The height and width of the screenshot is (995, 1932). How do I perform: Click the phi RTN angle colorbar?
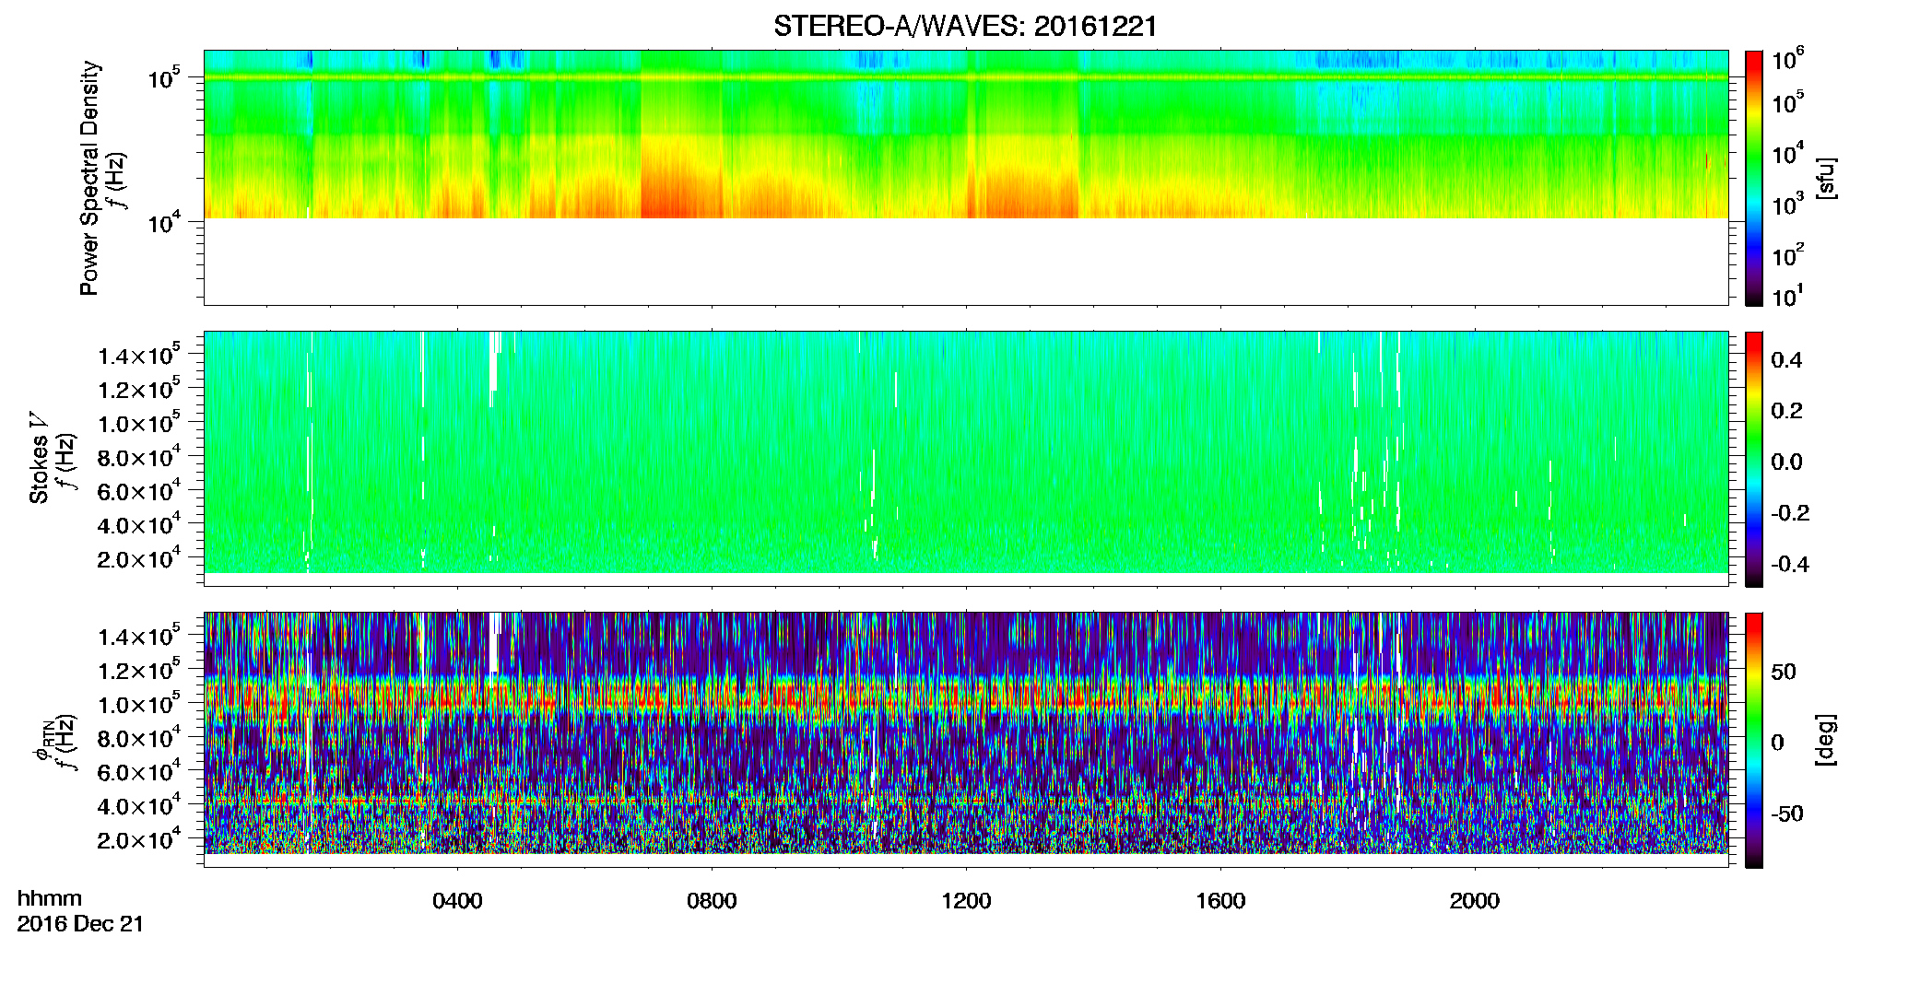pyautogui.click(x=1754, y=740)
